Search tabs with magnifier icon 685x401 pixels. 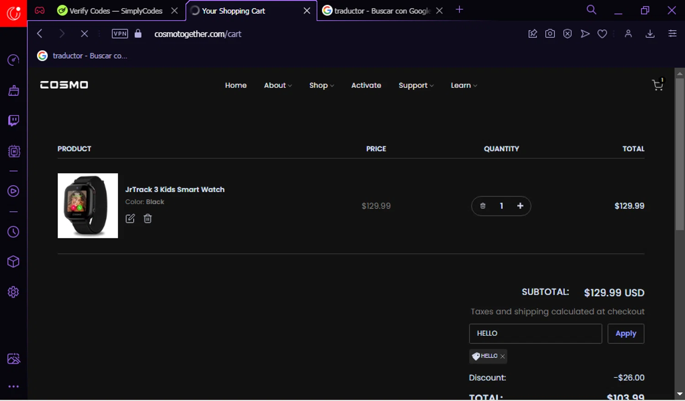[591, 10]
